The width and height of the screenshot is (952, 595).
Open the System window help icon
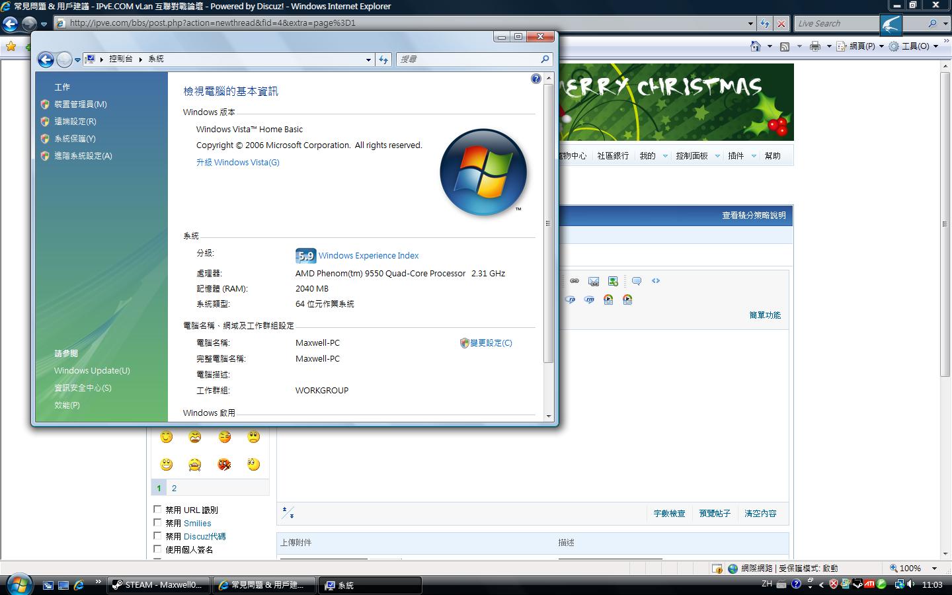pyautogui.click(x=535, y=79)
